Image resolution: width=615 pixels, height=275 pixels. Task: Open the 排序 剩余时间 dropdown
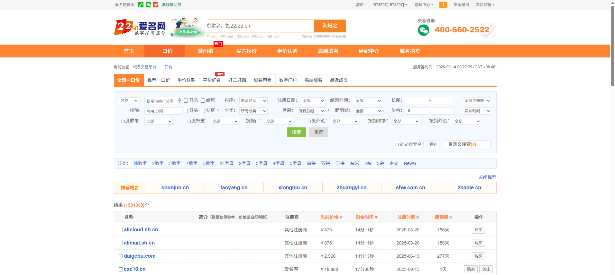pos(253,101)
